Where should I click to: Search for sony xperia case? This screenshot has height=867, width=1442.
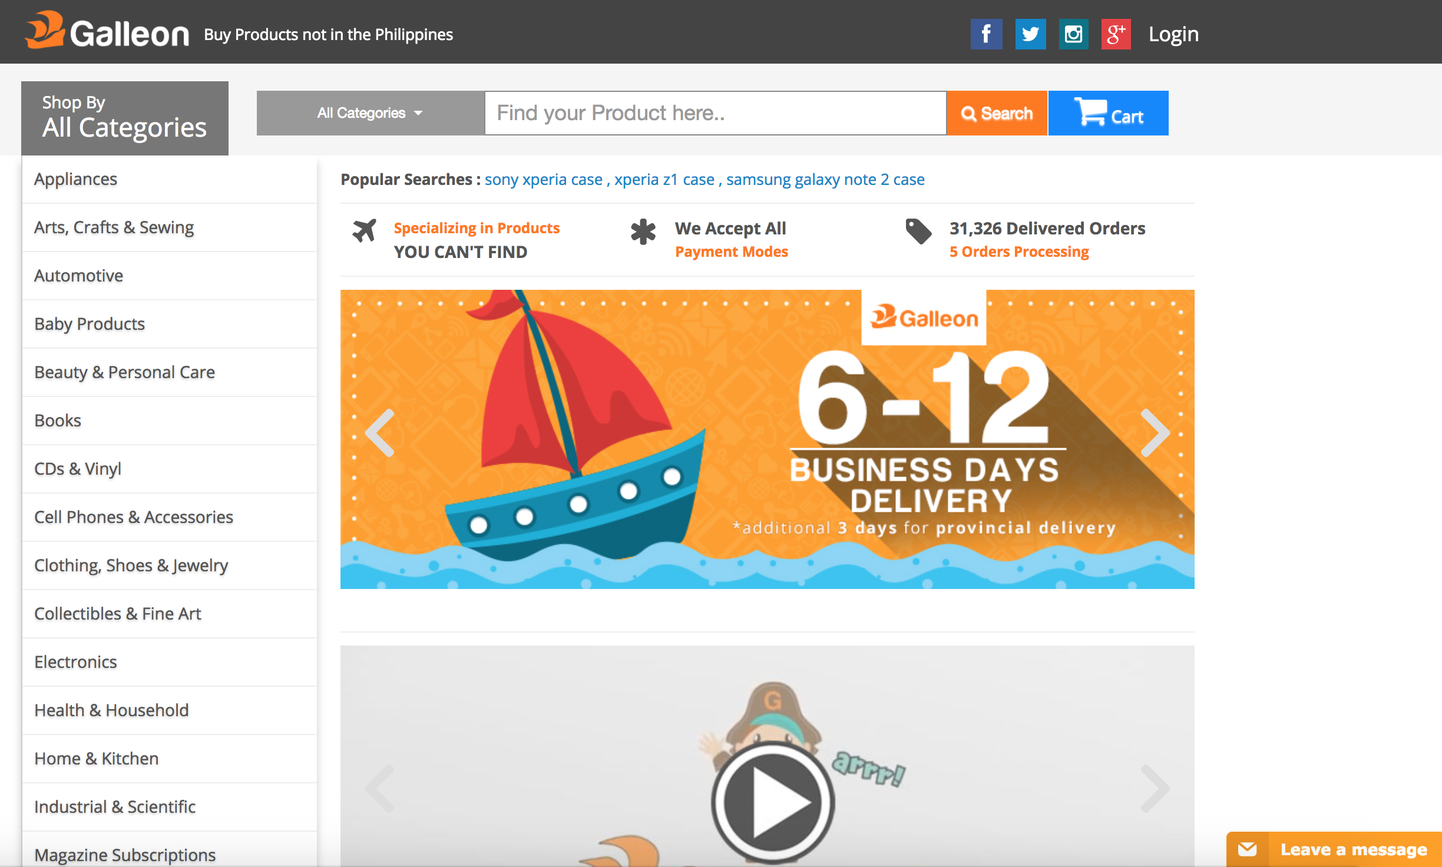coord(544,179)
